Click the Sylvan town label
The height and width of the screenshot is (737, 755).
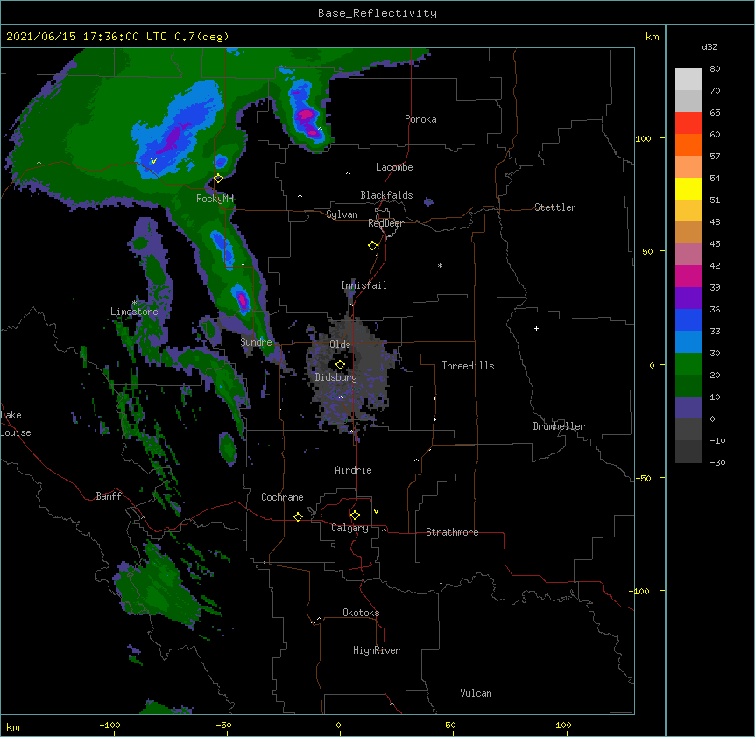pos(342,214)
